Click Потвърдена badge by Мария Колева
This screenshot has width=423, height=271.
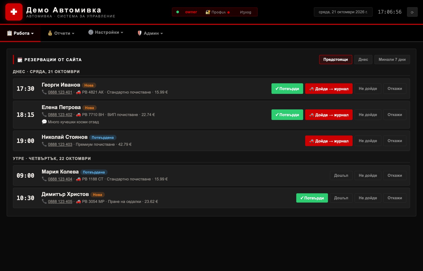tap(94, 172)
